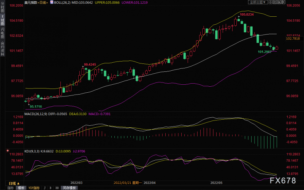Click the 95.1716 low price label
The image size is (304, 190).
[x=36, y=106]
